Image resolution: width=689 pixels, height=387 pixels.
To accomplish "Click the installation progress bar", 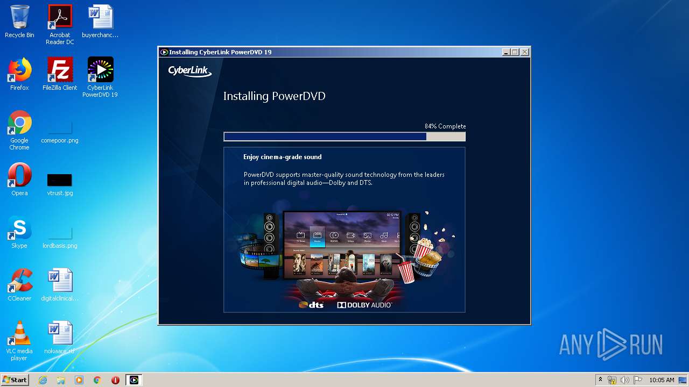I will (x=344, y=137).
